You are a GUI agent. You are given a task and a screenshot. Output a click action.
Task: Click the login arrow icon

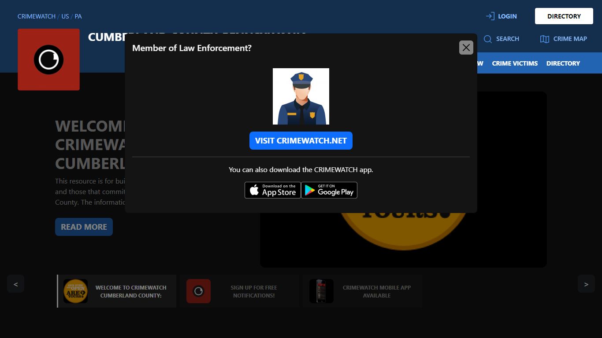pos(490,16)
